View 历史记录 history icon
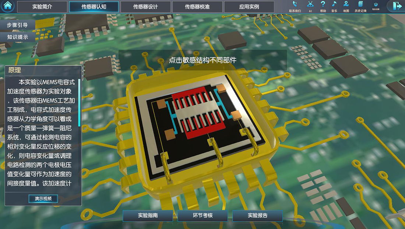405x229 pixels. (360, 6)
